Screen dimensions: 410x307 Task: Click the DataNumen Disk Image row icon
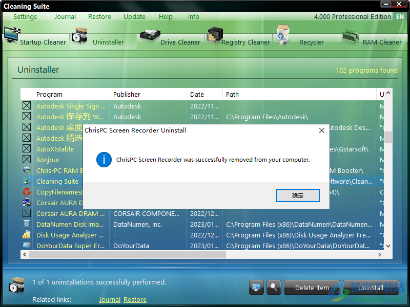tap(27, 224)
